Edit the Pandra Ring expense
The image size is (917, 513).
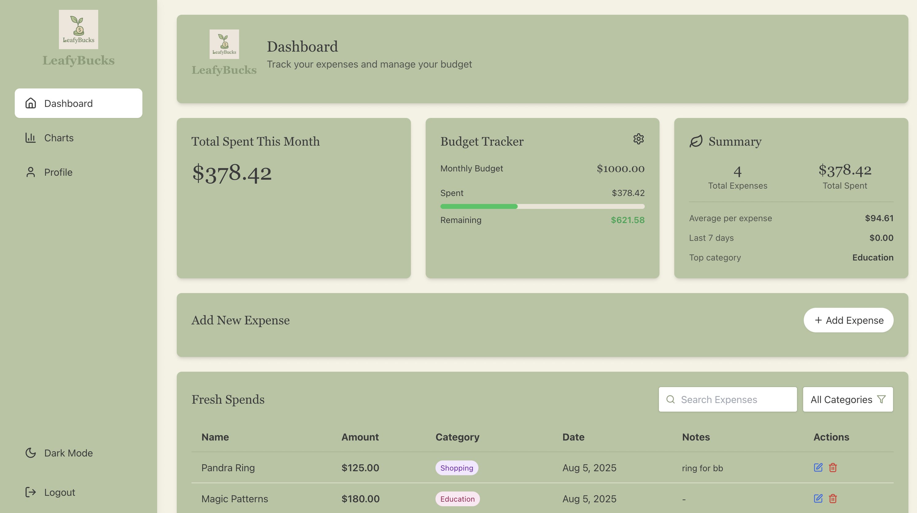pos(818,468)
